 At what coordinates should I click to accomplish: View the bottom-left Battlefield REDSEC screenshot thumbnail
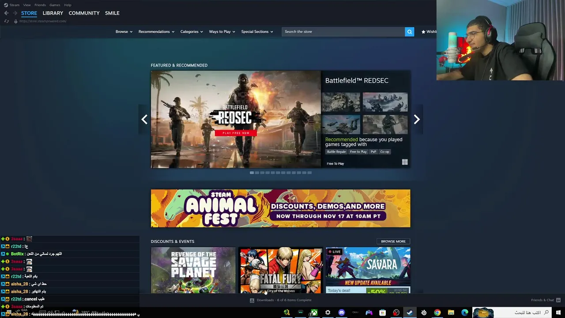click(341, 125)
